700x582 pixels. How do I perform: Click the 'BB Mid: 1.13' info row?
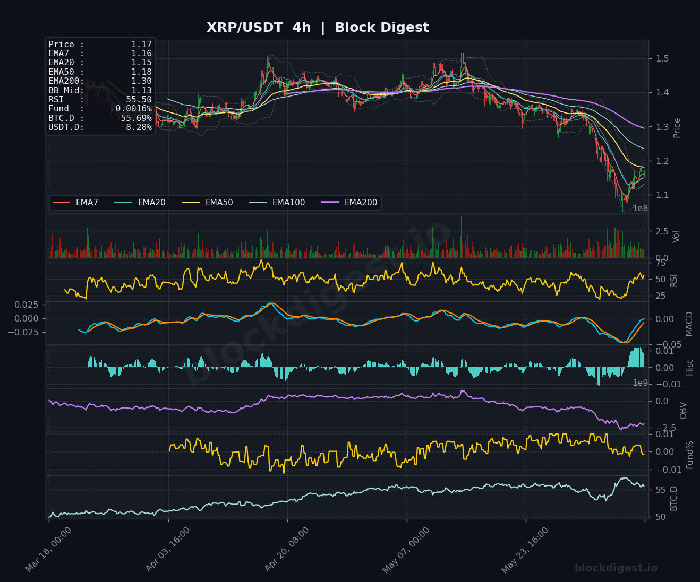pos(100,91)
